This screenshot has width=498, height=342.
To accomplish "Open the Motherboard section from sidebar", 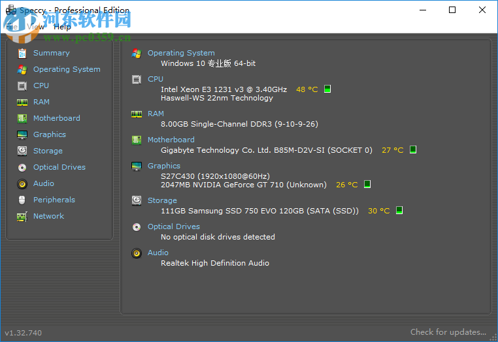I will tap(57, 118).
